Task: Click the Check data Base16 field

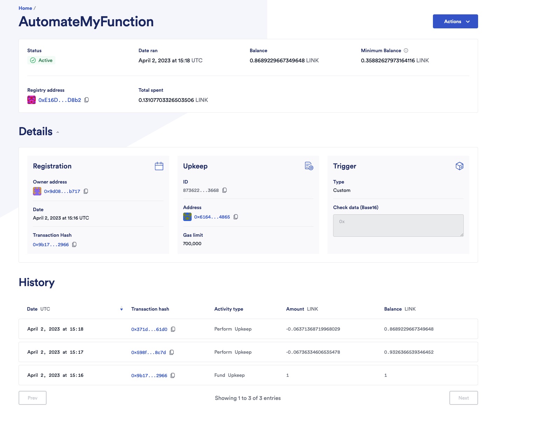Action: [x=398, y=226]
